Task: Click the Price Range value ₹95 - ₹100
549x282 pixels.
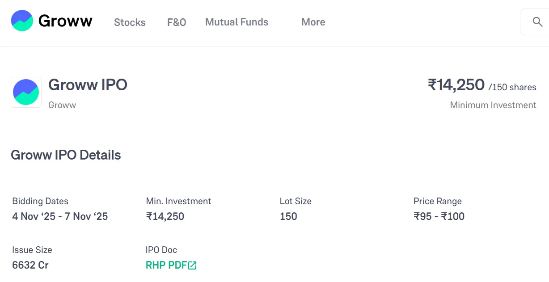Action: (x=440, y=216)
